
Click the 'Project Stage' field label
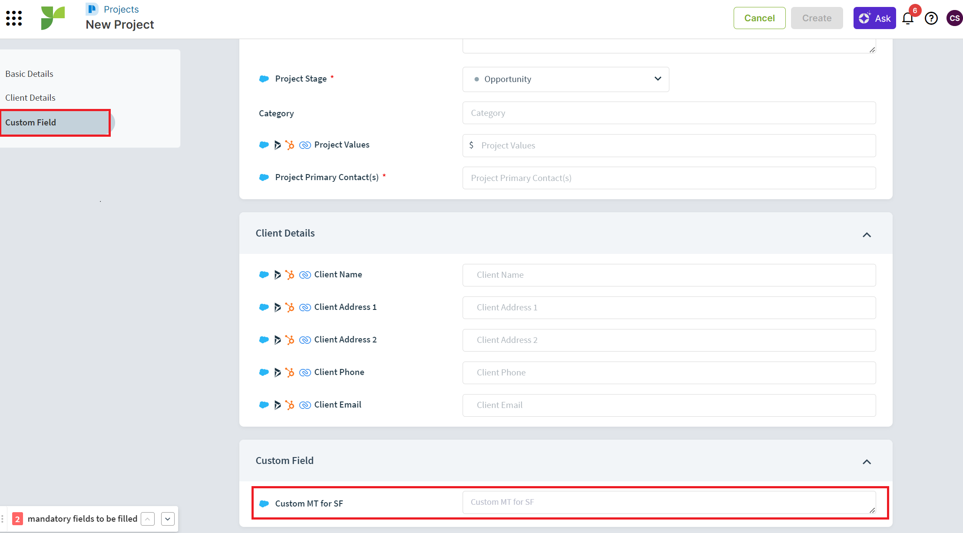coord(301,79)
